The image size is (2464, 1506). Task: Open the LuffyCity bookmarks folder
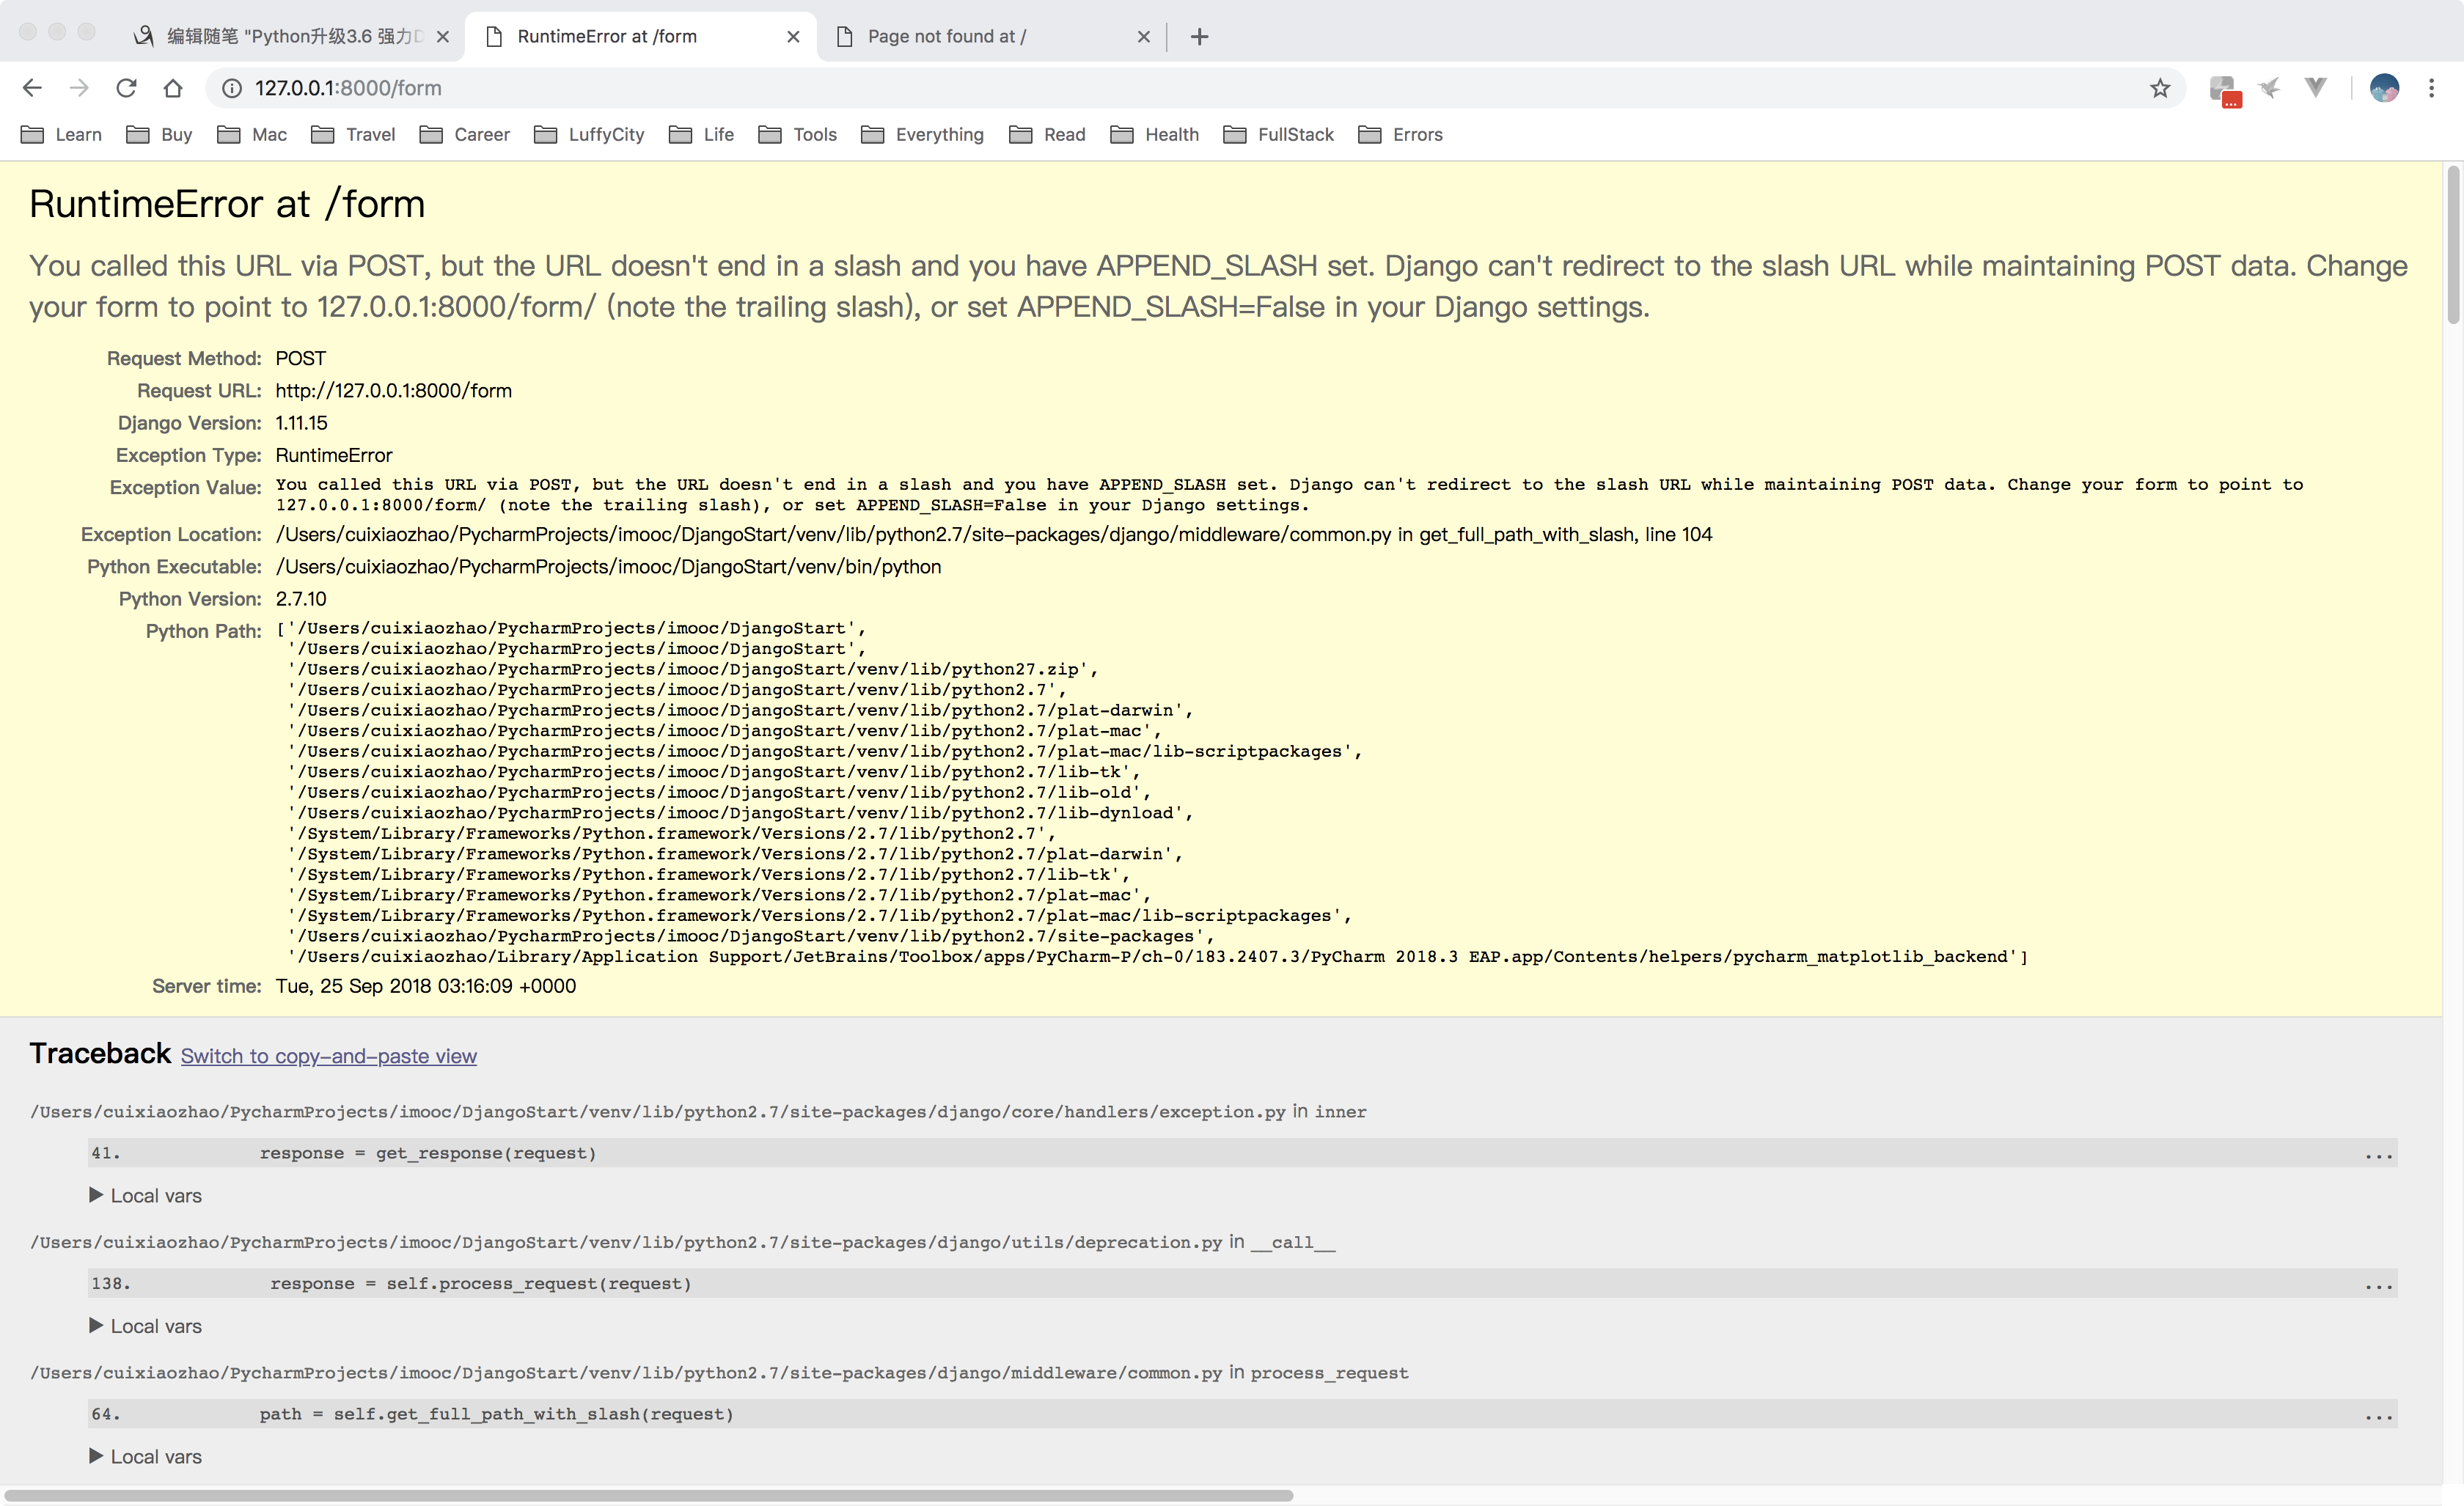pyautogui.click(x=589, y=134)
